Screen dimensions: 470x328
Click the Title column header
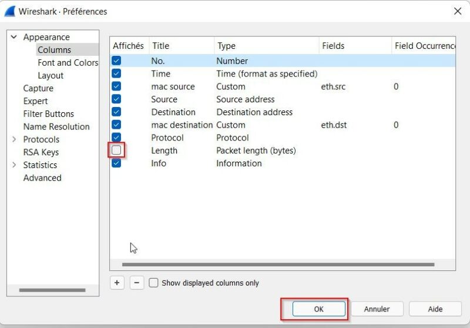182,46
